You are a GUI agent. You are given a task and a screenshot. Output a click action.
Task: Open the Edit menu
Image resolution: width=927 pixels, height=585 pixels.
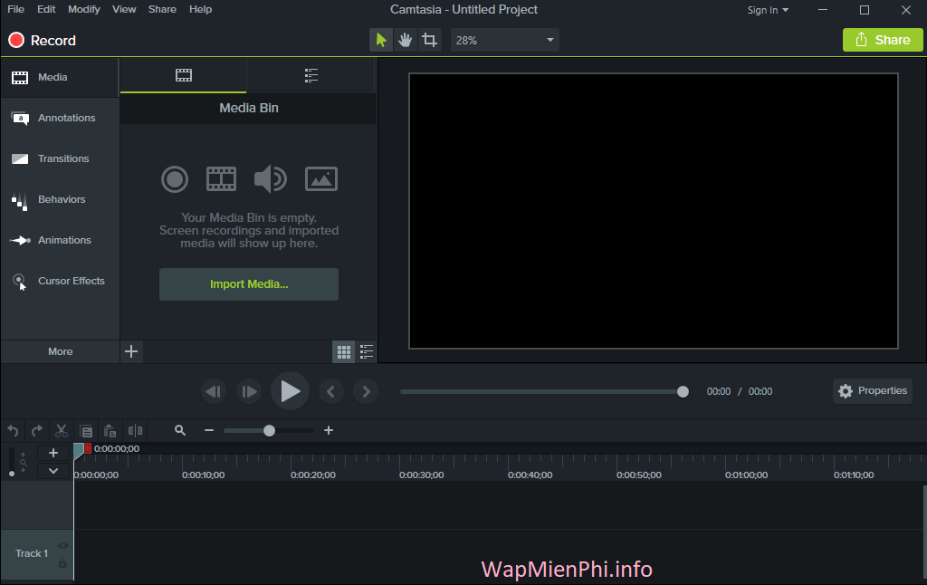[46, 9]
